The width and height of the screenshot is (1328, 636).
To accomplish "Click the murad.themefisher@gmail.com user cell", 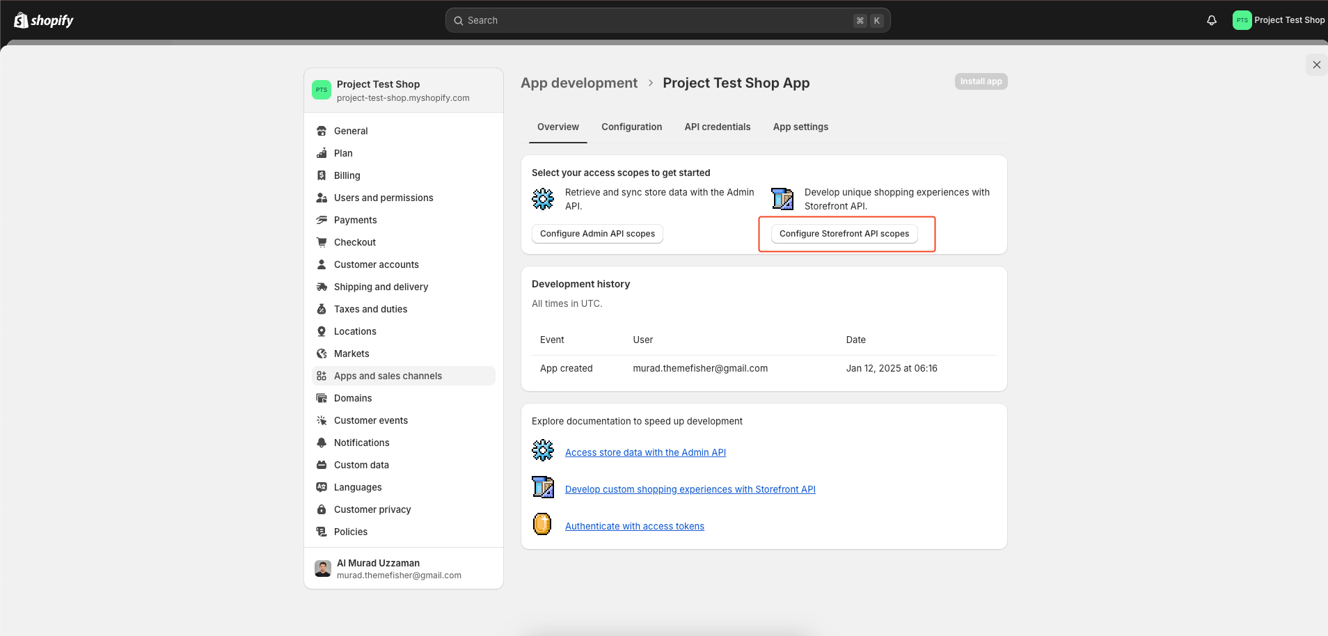I will (x=700, y=368).
